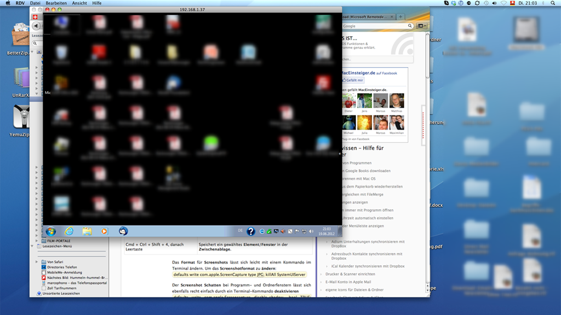
Task: Click the Dropbox icon in Mac menu bar
Action: point(453,3)
